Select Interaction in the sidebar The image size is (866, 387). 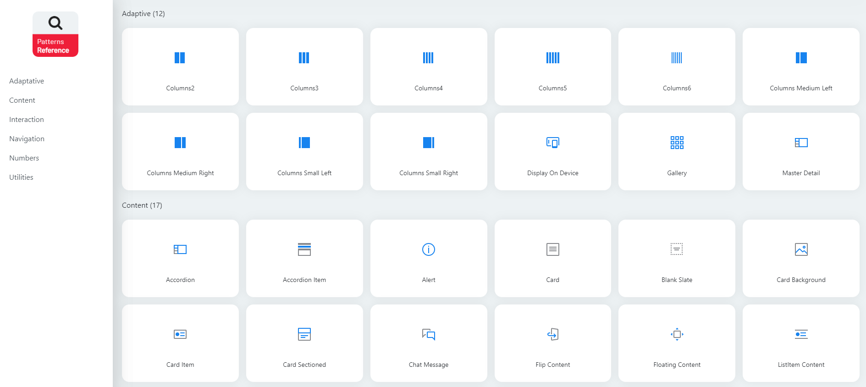click(x=27, y=120)
